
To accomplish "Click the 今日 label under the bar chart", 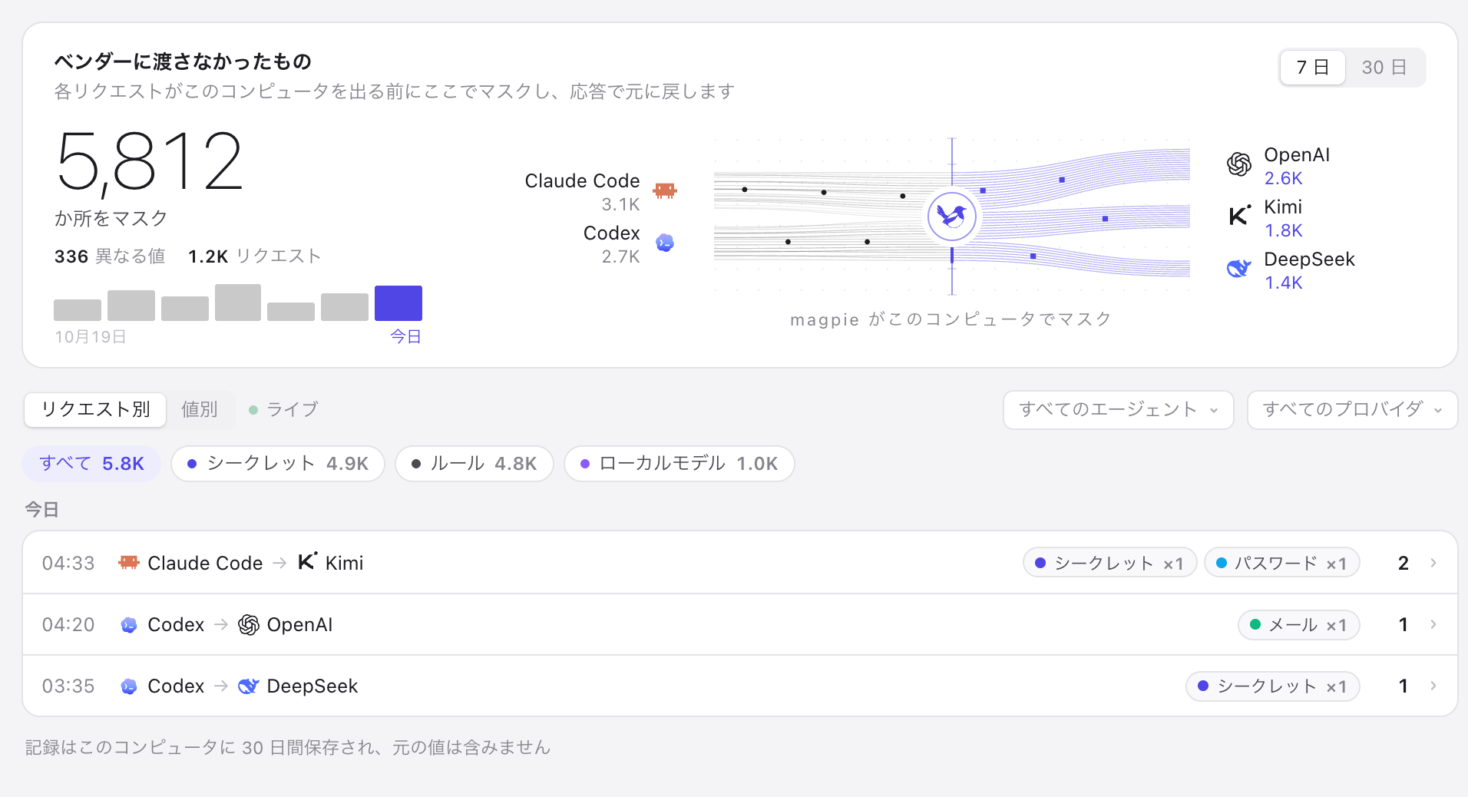I will click(x=406, y=336).
